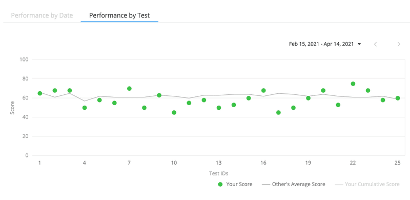Switch to Performance by Date tab
This screenshot has height=200, width=410.
click(42, 15)
